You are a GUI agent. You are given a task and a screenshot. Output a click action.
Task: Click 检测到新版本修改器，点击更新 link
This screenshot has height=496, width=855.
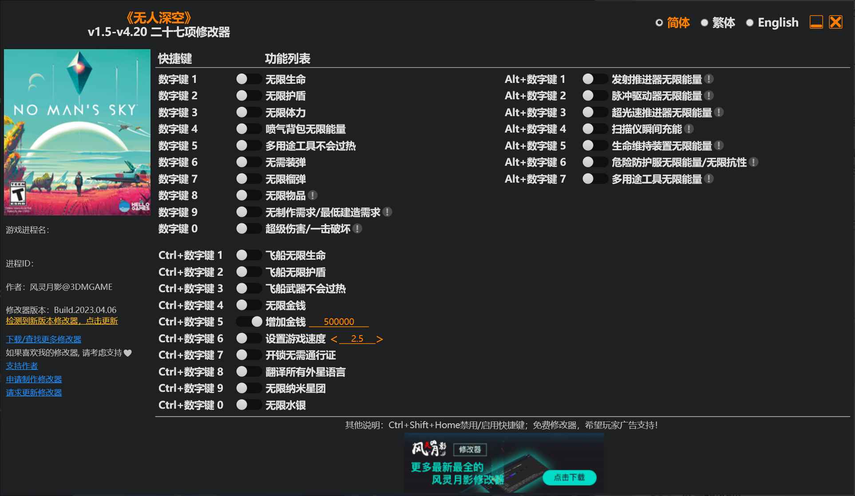(61, 320)
